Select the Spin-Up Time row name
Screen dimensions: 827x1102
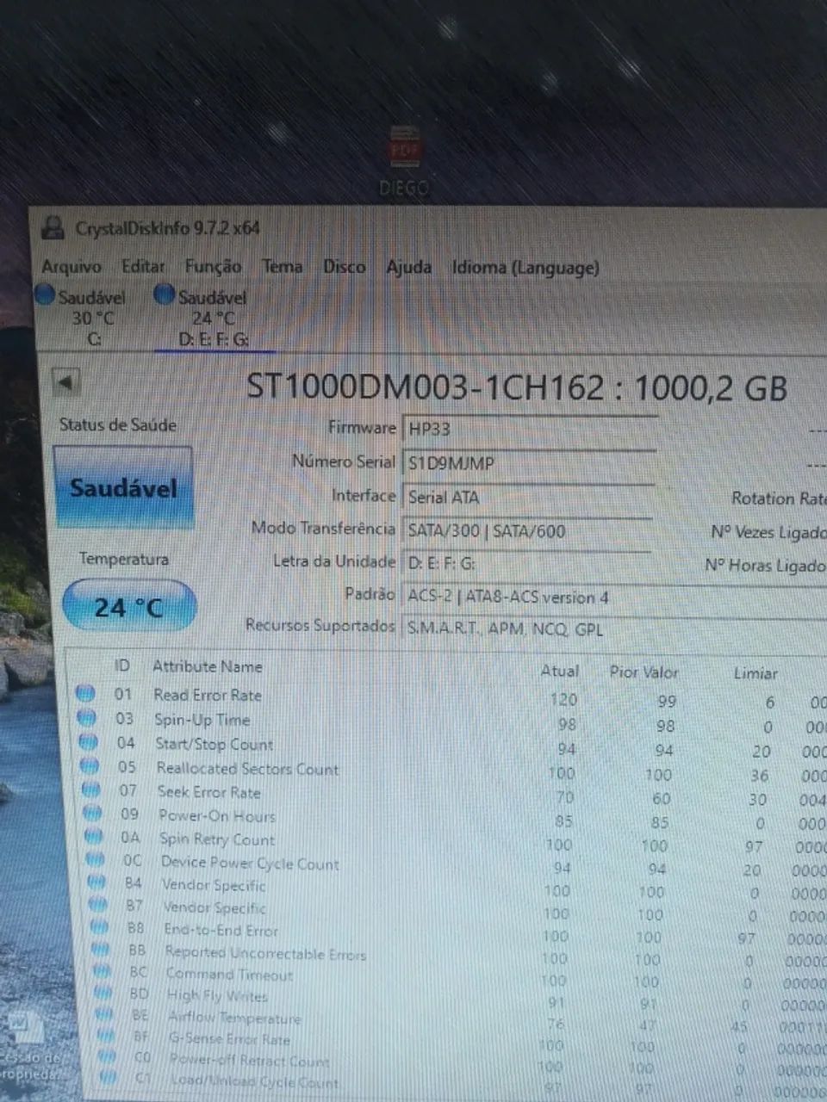[202, 720]
